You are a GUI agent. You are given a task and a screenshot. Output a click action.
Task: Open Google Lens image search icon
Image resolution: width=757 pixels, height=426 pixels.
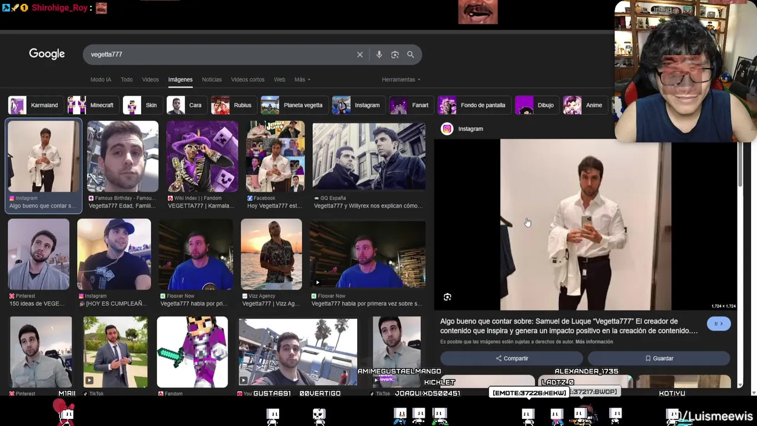(x=395, y=54)
